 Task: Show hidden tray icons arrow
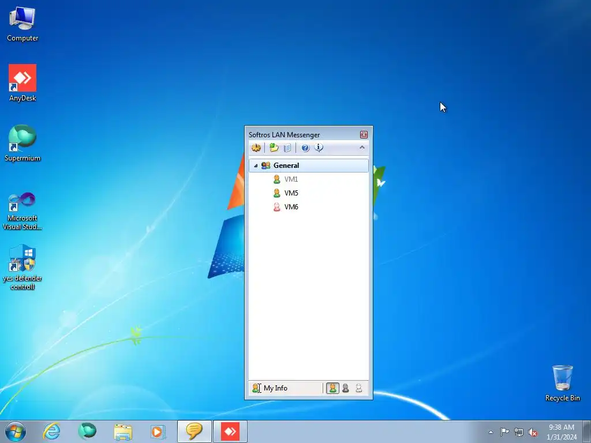[x=491, y=432]
